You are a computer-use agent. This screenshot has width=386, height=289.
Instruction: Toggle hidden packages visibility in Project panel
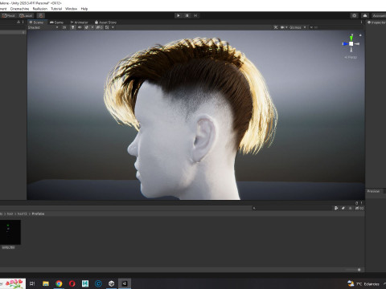(x=359, y=208)
